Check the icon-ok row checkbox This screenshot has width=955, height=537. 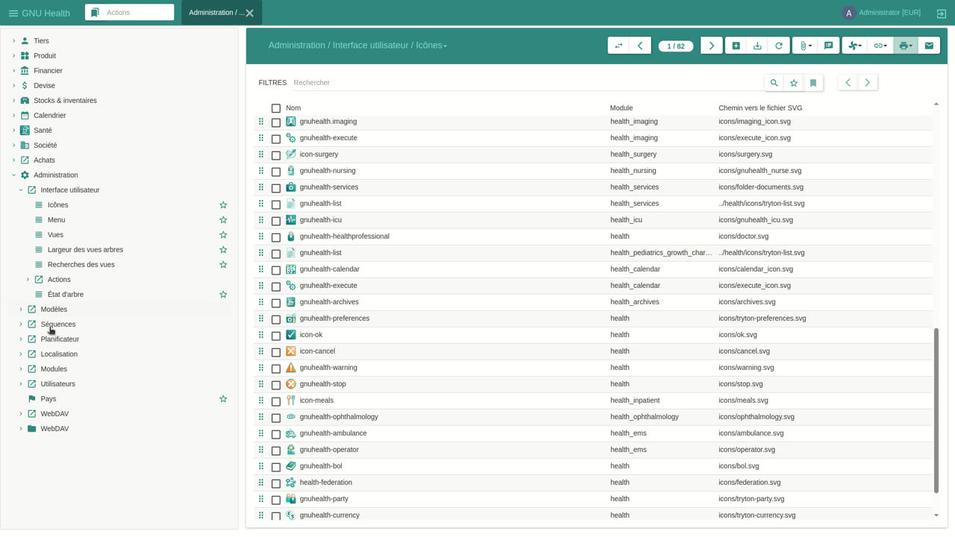[x=276, y=336]
